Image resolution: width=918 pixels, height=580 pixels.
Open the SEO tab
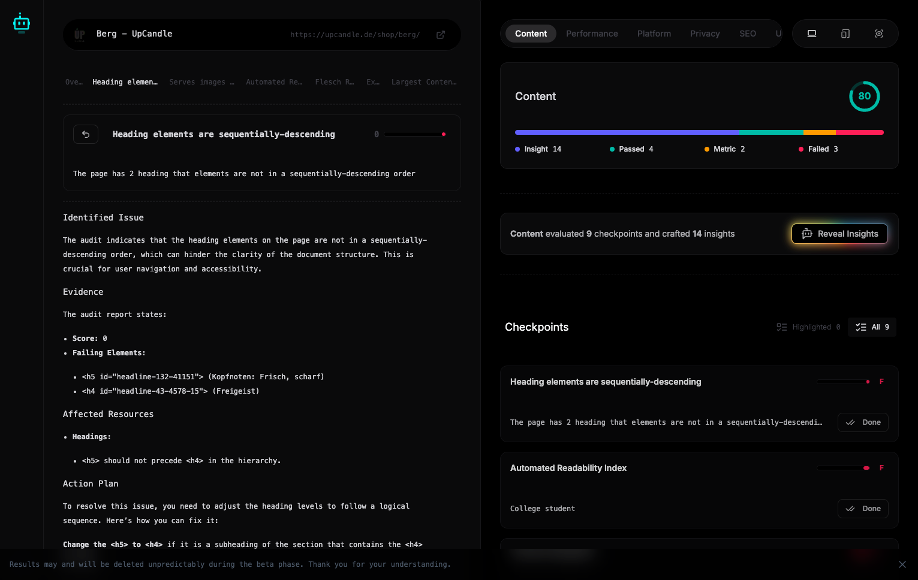click(747, 34)
